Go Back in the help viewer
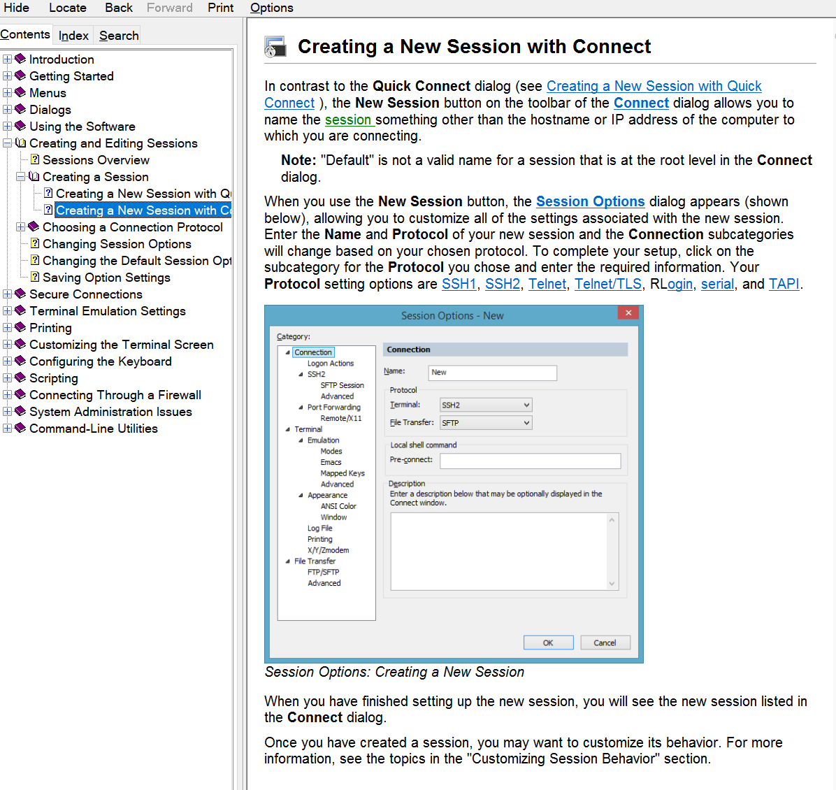This screenshot has width=836, height=790. click(119, 8)
